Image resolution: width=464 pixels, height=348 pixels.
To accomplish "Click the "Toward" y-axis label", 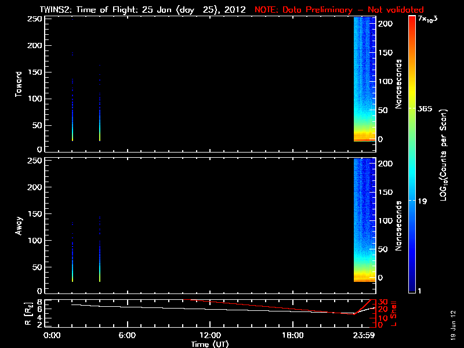I will click(x=19, y=83).
